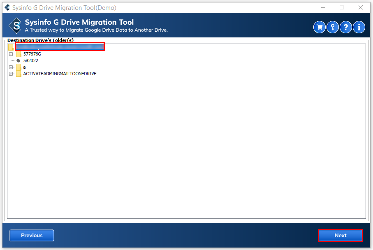Image resolution: width=373 pixels, height=250 pixels.
Task: Go to the Next step
Action: (341, 236)
